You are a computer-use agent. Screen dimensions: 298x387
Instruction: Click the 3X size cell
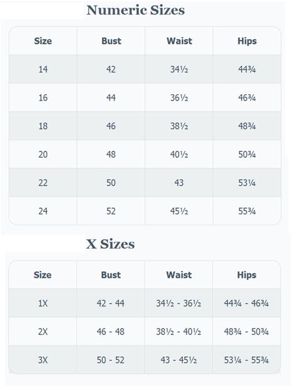[43, 360]
